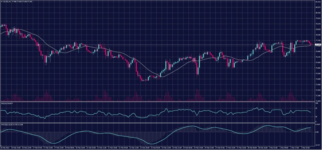Click the RSI(14) indicator label

point(4,103)
